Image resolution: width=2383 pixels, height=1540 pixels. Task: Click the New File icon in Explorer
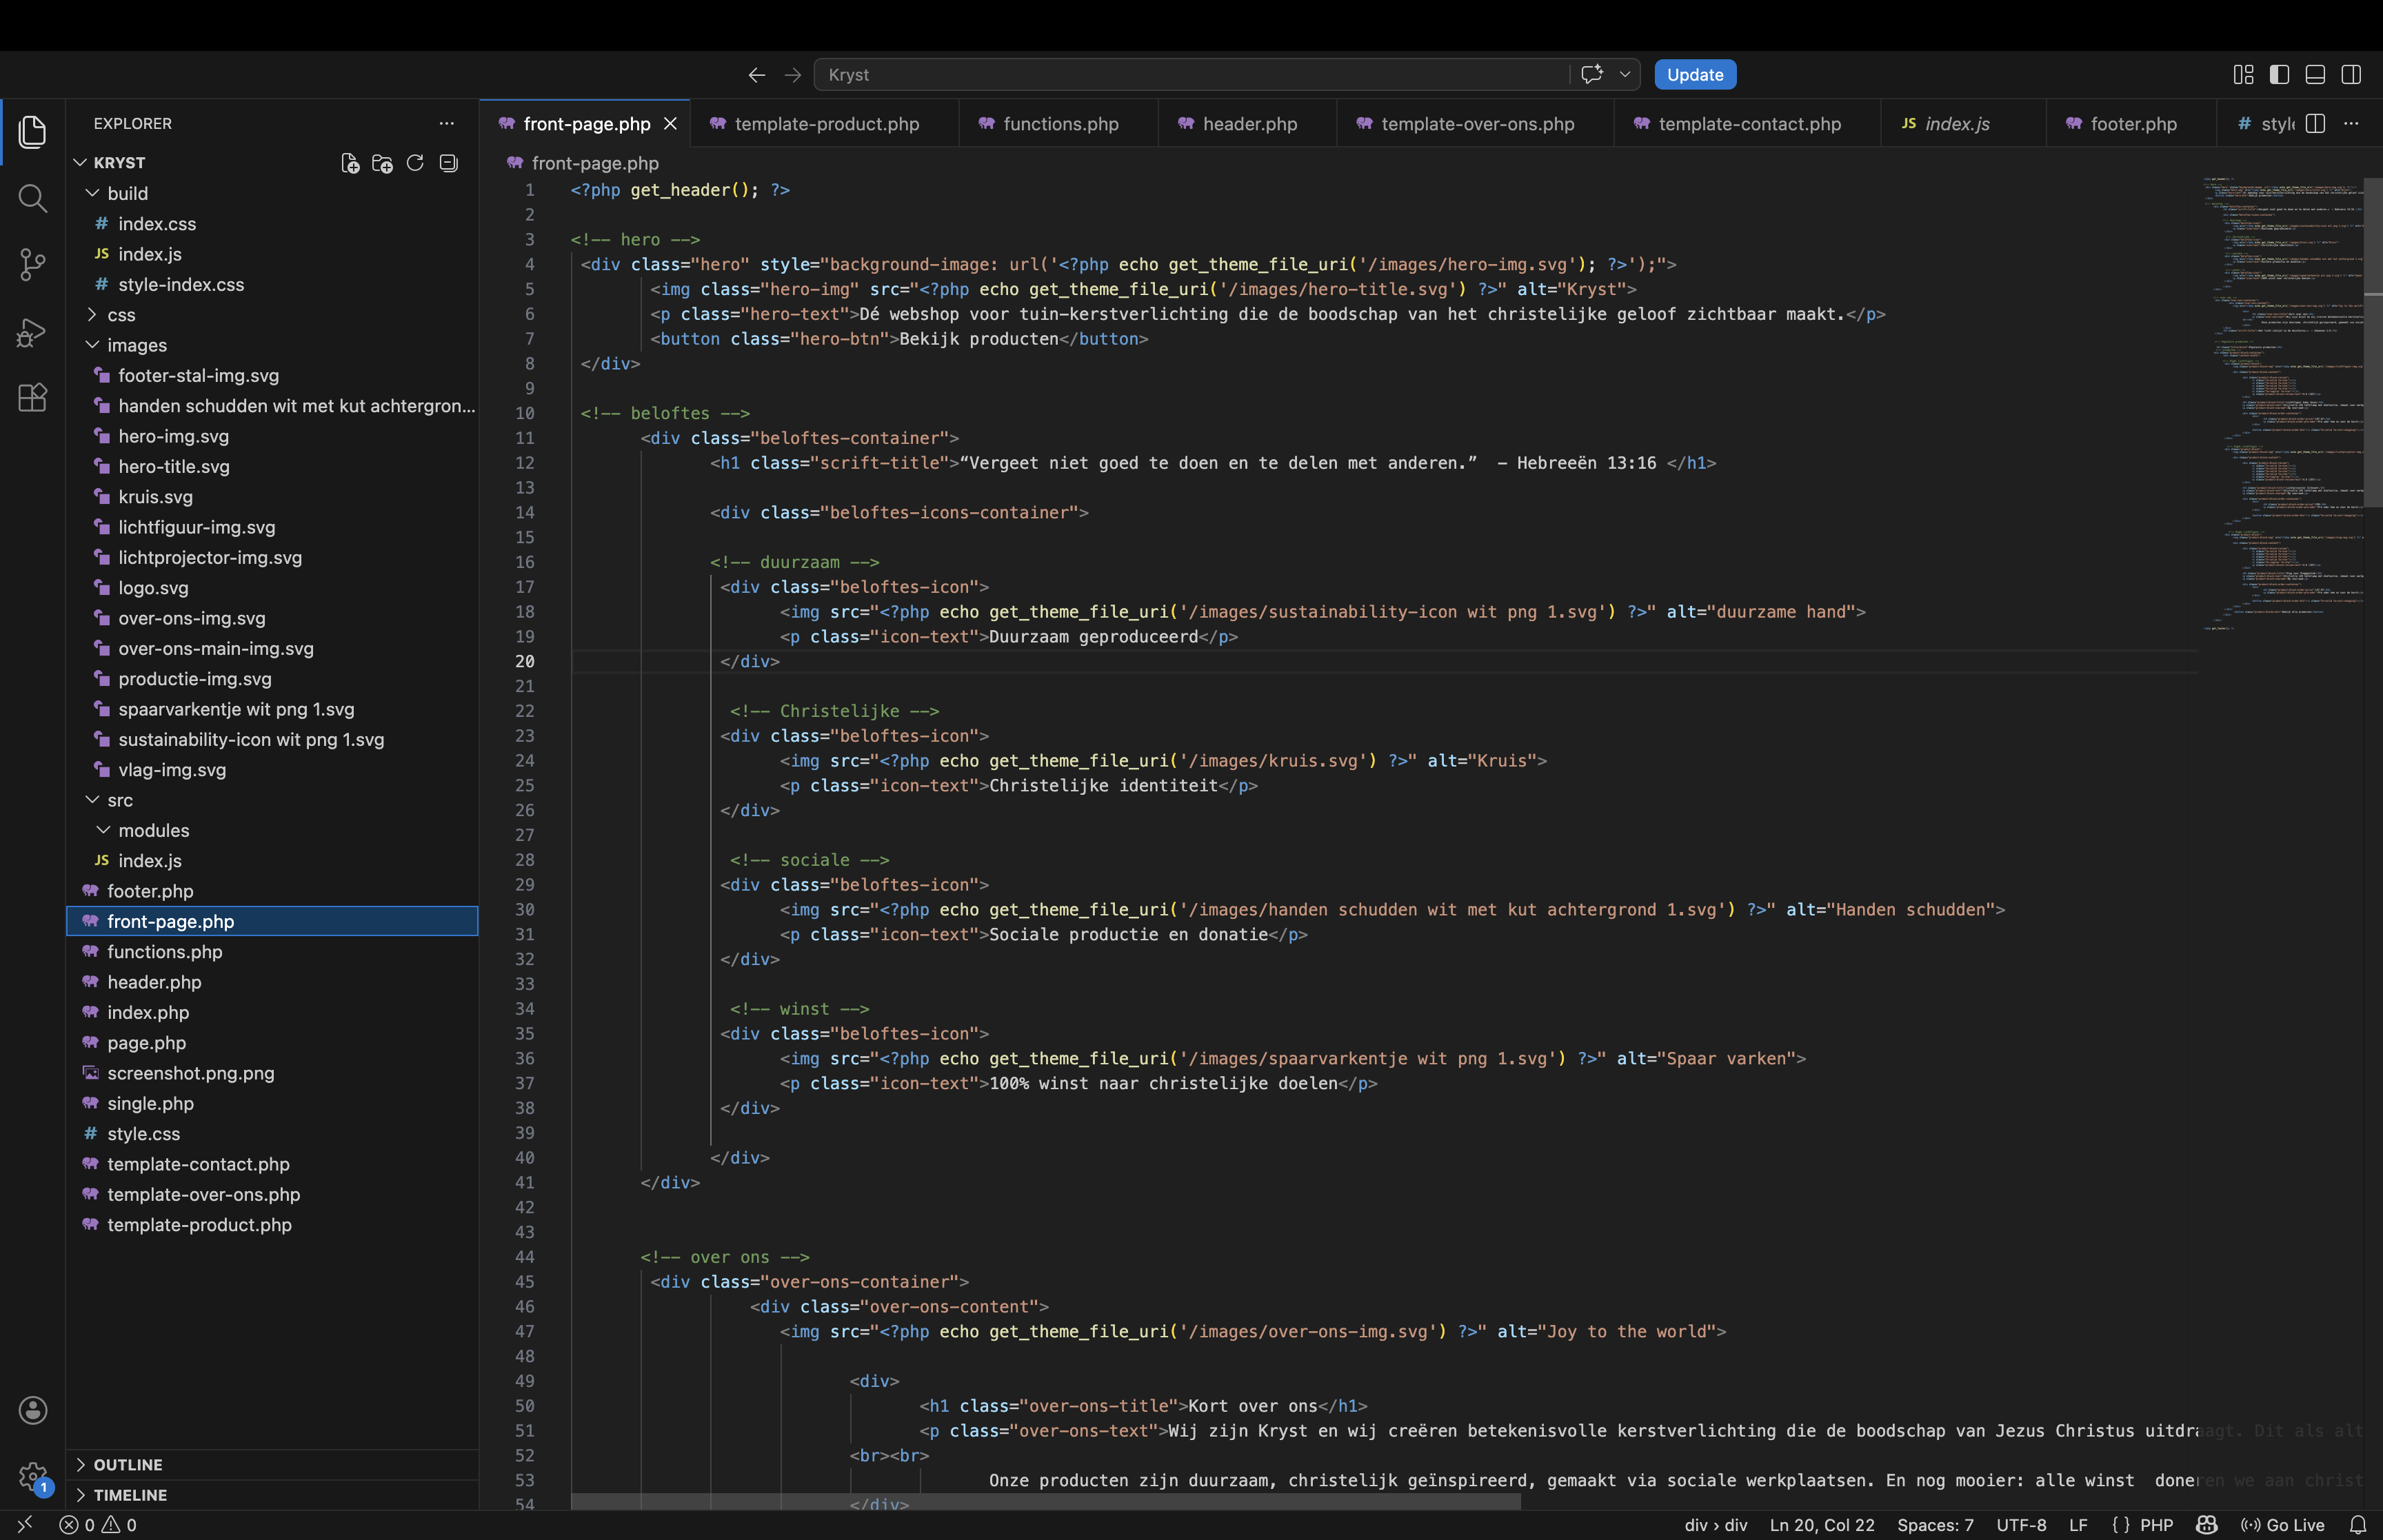(350, 163)
